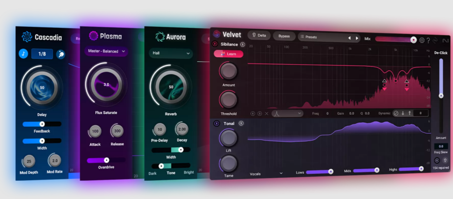Click the Plasma Release knob
The width and height of the screenshot is (453, 199).
tap(117, 131)
